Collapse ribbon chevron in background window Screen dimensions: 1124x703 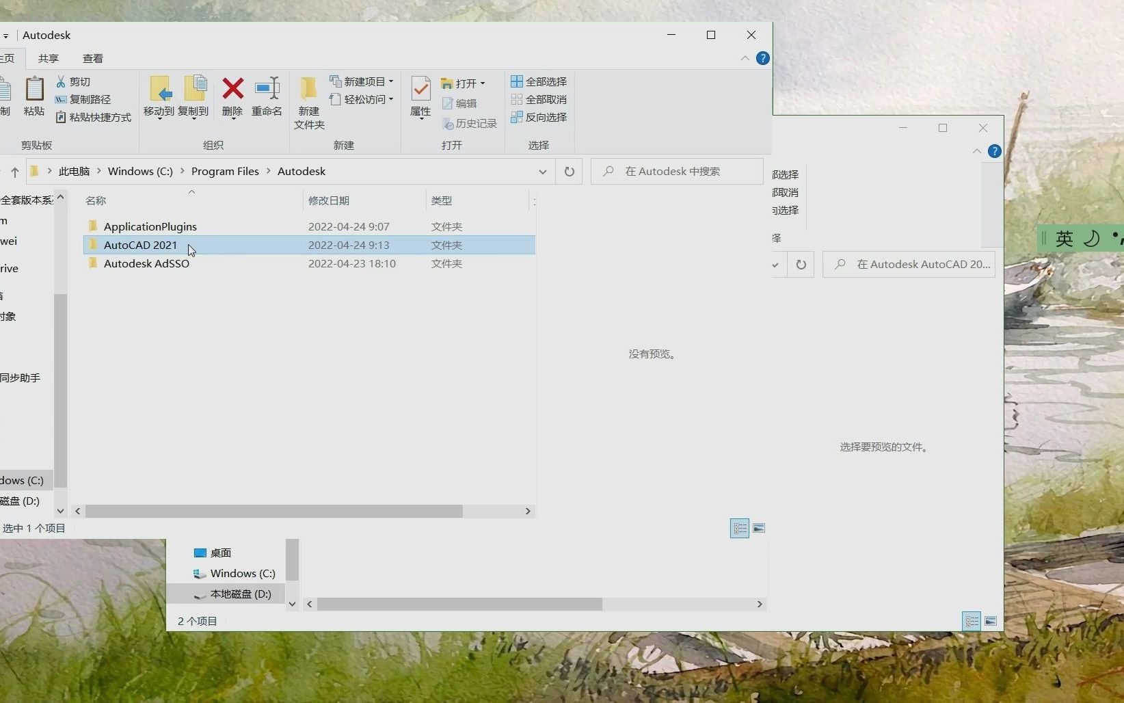[x=976, y=151]
